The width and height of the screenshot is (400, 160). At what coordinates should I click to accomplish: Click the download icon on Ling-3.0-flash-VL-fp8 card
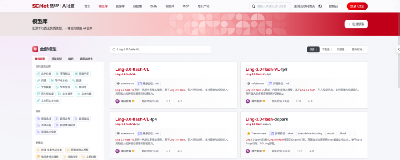[309, 101]
